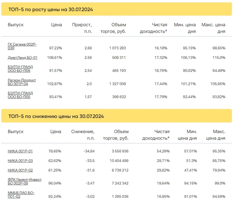Click the 1 073 283 trading volume cell

click(x=117, y=48)
